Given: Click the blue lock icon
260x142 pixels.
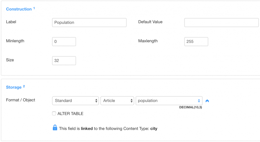Looking at the screenshot, I should click(x=55, y=128).
